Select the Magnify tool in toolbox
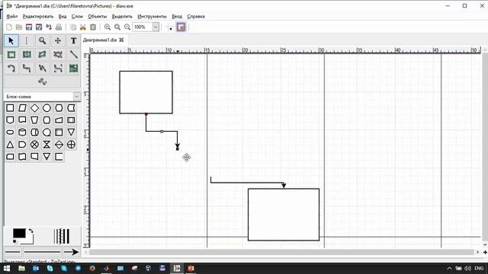 [43, 40]
